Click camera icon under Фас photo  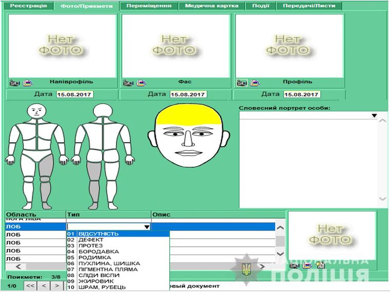click(128, 83)
